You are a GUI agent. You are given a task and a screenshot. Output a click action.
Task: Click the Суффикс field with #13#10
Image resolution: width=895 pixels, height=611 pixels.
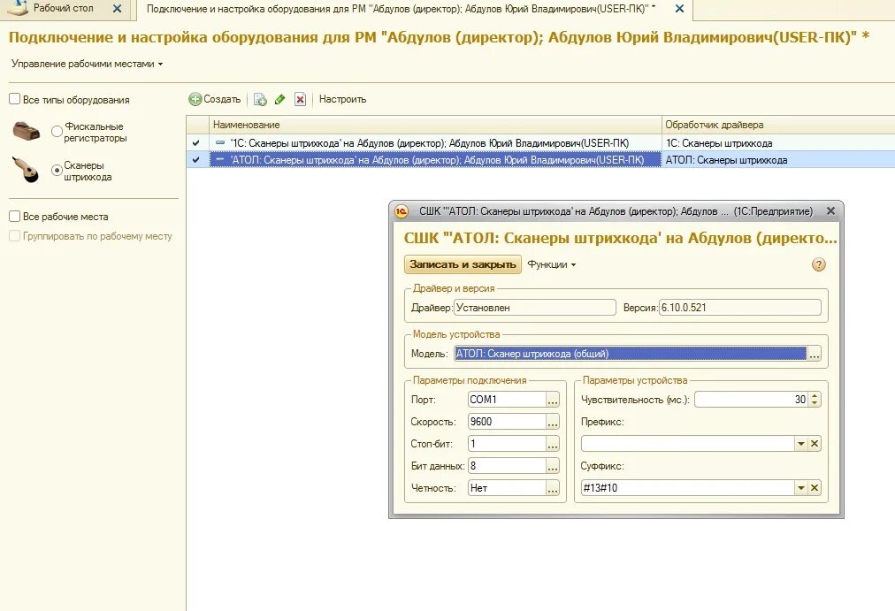coord(687,488)
